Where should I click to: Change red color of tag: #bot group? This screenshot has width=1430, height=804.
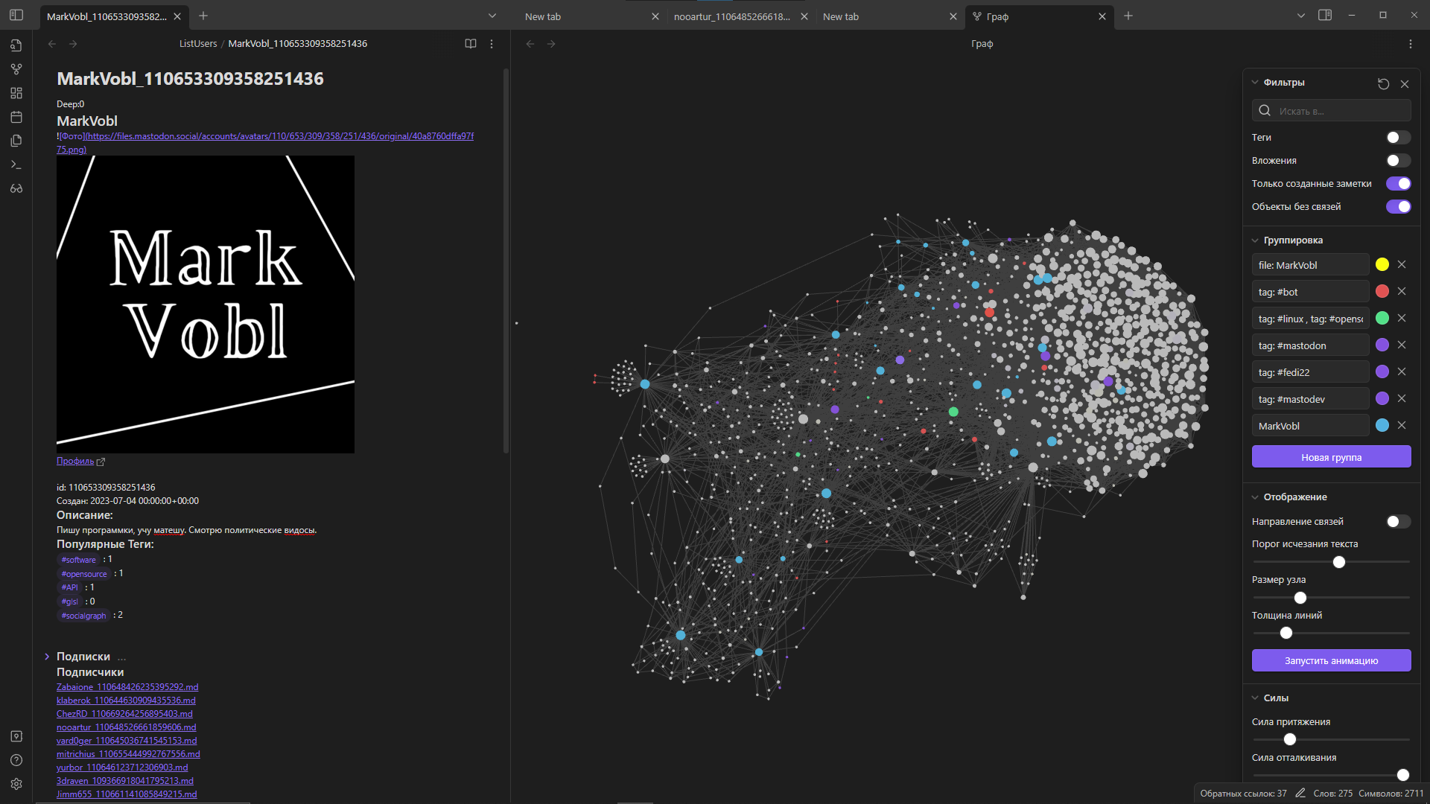(1382, 291)
